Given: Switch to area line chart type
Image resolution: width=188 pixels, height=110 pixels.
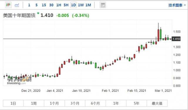Looking at the screenshot, I should [x=17, y=5].
